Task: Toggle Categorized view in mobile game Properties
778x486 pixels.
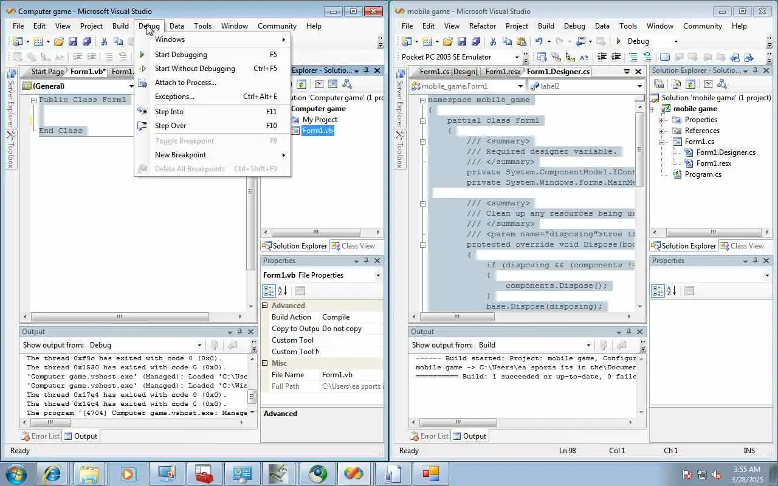Action: coord(658,291)
